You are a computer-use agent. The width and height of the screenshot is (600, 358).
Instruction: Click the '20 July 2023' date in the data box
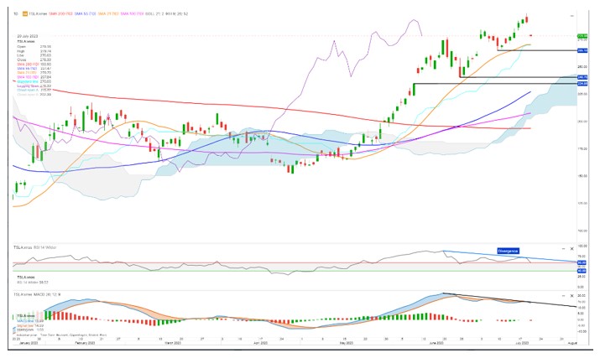[x=28, y=36]
